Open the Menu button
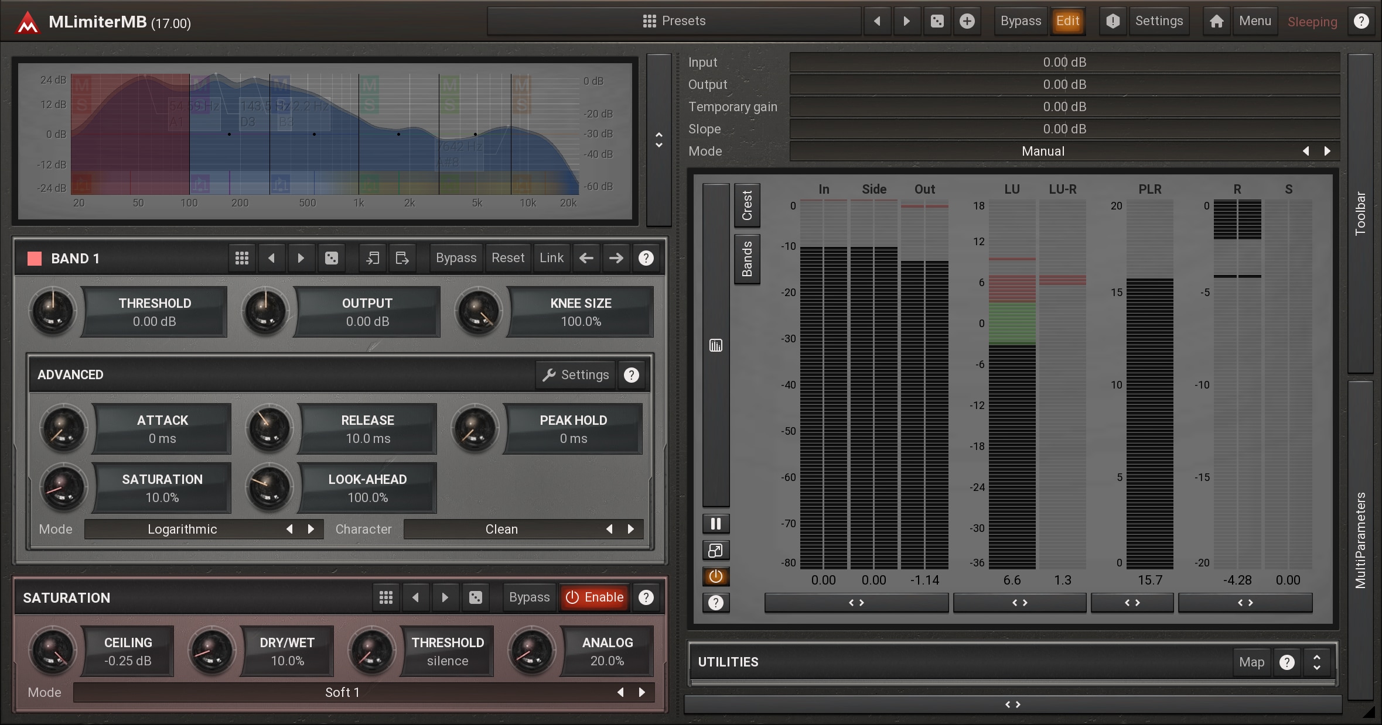 coord(1254,21)
